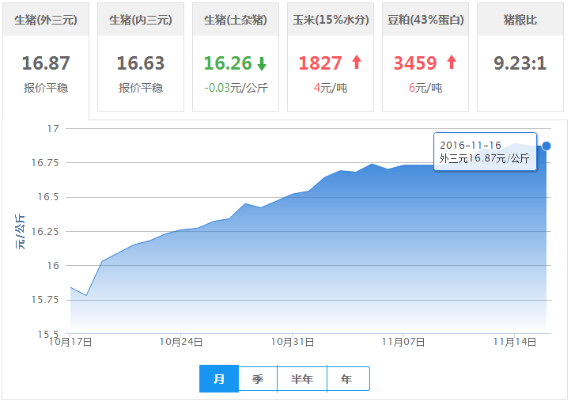Image resolution: width=571 pixels, height=402 pixels.
Task: Click the 16.87 price value
Action: [x=46, y=63]
